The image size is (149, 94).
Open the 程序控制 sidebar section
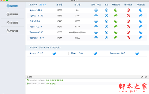(x=12, y=6)
